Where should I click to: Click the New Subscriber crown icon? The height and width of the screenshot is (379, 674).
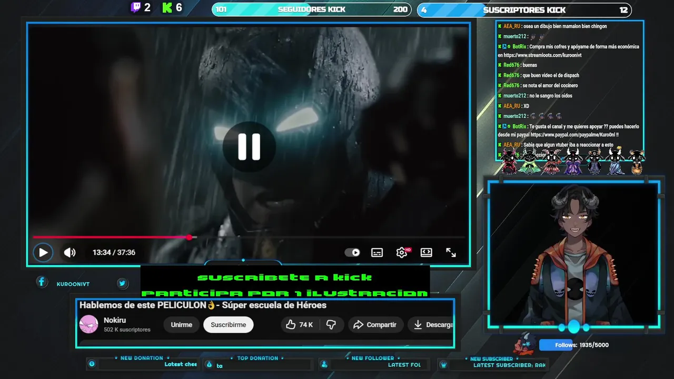click(x=443, y=364)
